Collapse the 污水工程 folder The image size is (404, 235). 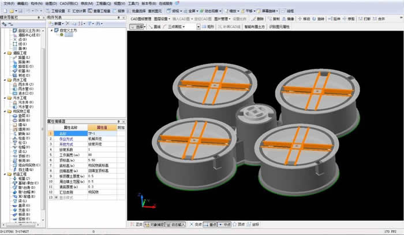5,98
